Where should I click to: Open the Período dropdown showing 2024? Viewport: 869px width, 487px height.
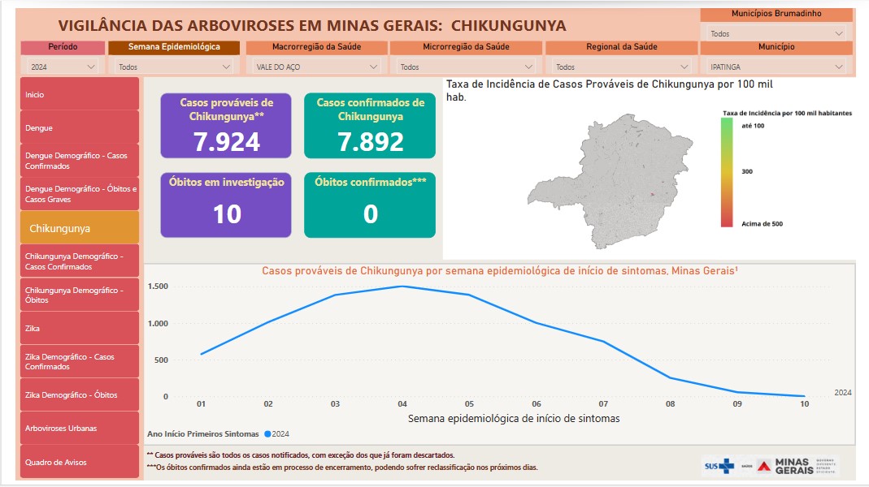point(63,67)
